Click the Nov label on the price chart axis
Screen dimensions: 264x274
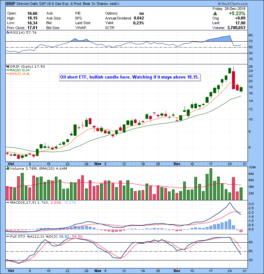pyautogui.click(x=98, y=164)
